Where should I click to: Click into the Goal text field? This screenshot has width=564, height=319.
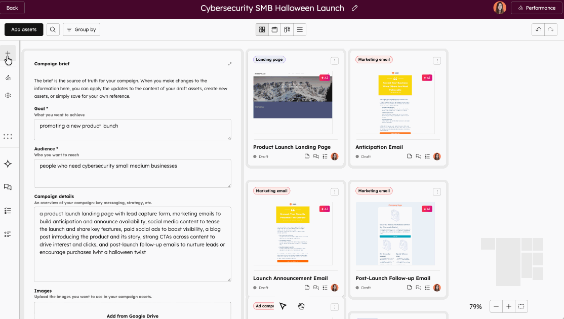point(133,130)
